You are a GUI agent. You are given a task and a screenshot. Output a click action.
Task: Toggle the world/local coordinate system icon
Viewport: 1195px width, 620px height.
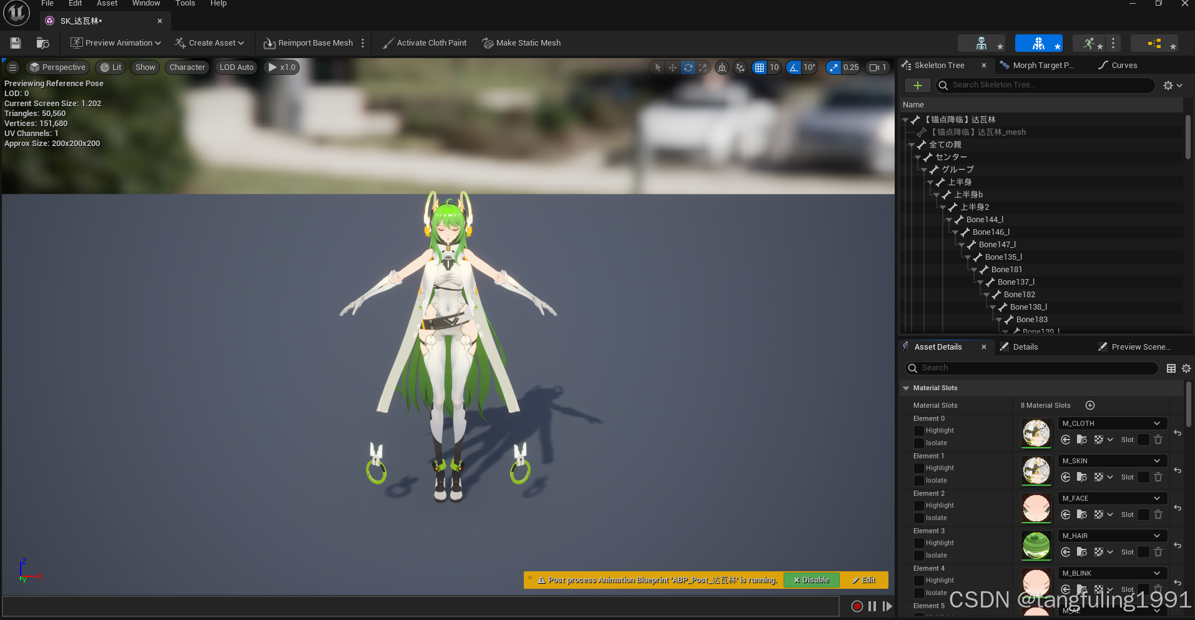(x=722, y=67)
